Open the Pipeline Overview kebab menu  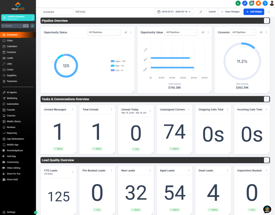coord(266,20)
